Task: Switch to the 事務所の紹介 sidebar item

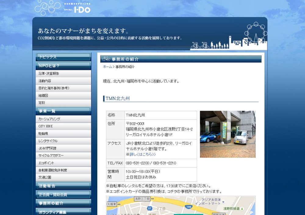Action: pyautogui.click(x=63, y=203)
